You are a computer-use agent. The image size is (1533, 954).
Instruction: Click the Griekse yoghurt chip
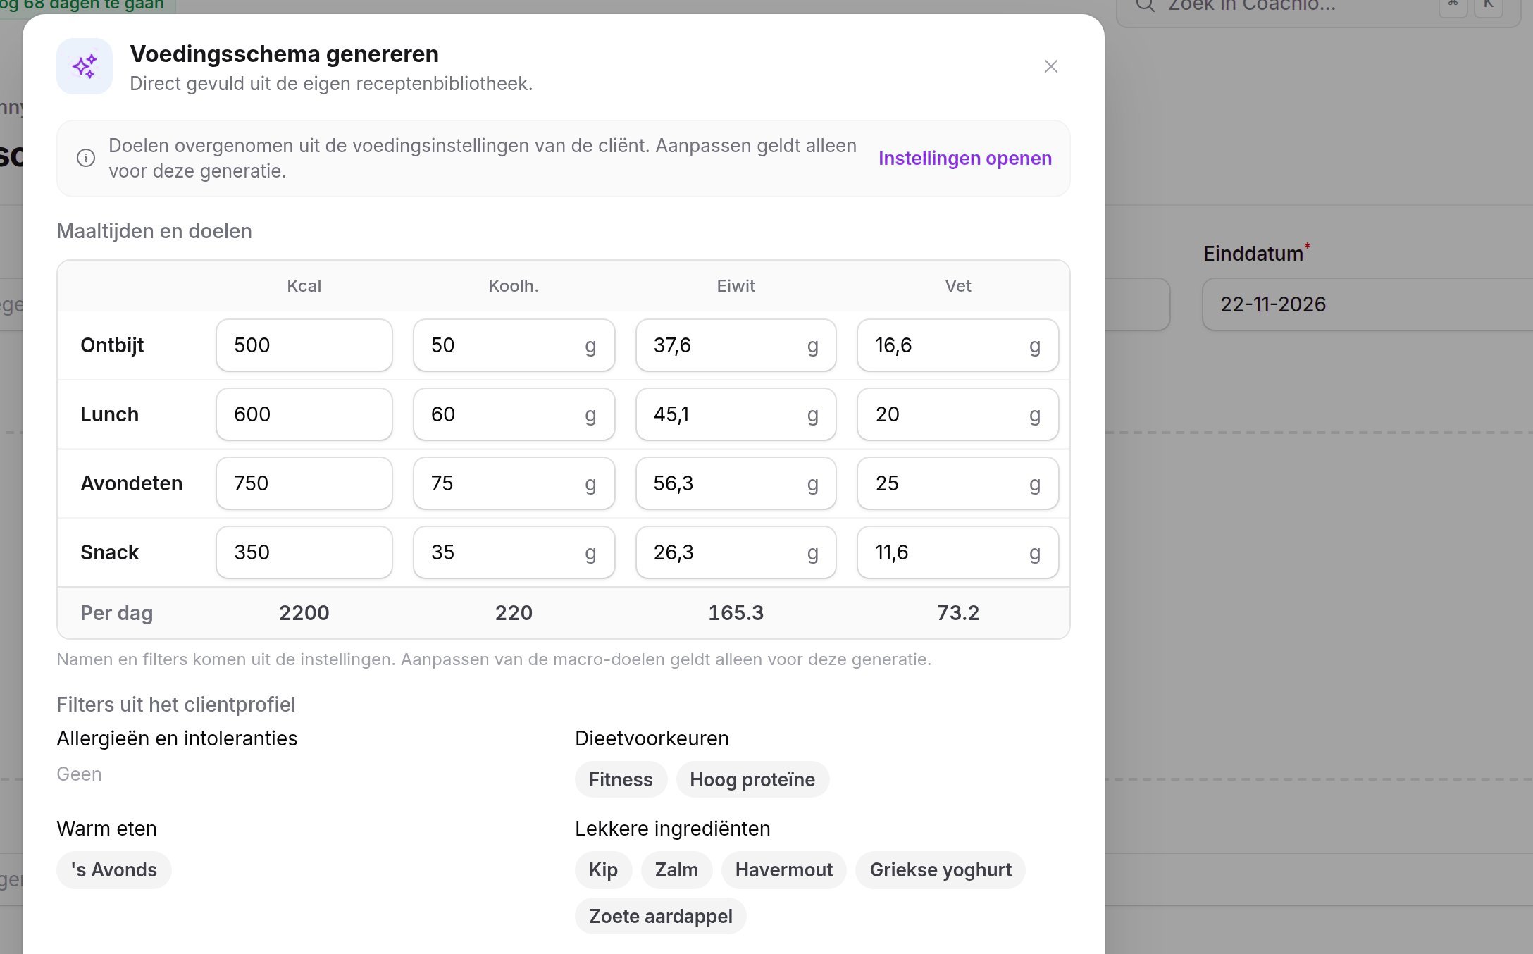click(941, 870)
